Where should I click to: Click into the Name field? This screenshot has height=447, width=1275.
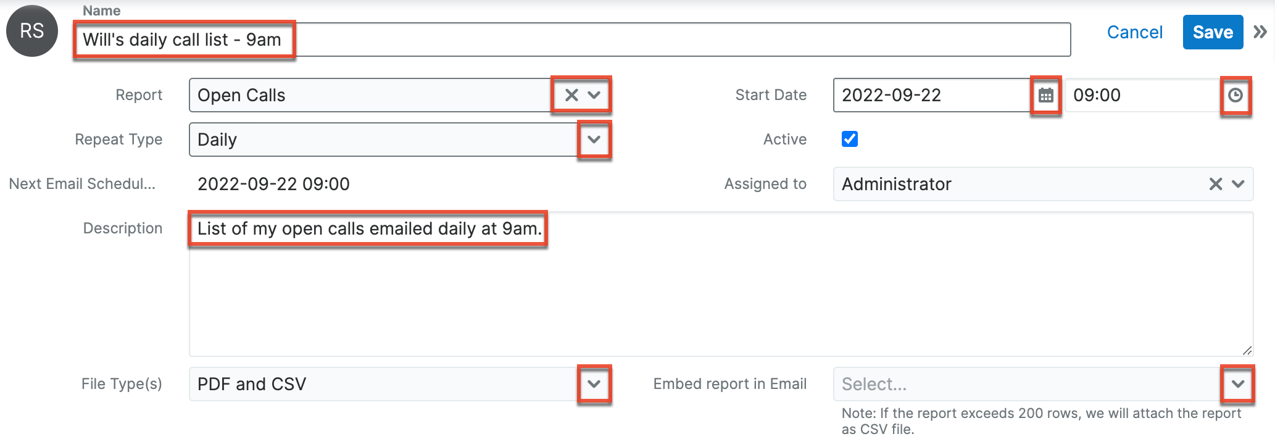[617, 40]
